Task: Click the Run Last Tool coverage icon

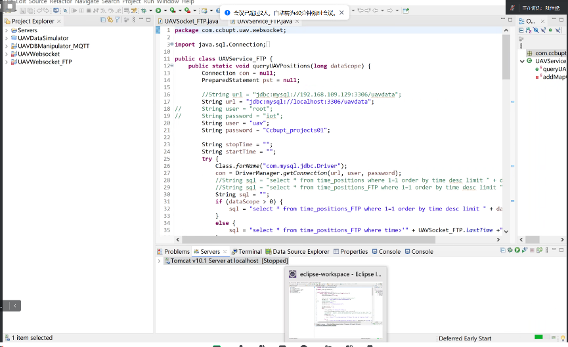Action: [x=173, y=10]
